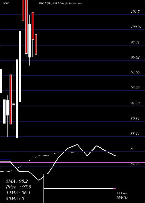This screenshot has width=145, height=203.
Task: Select the 98.31 price axis label
Action: [x=135, y=42]
